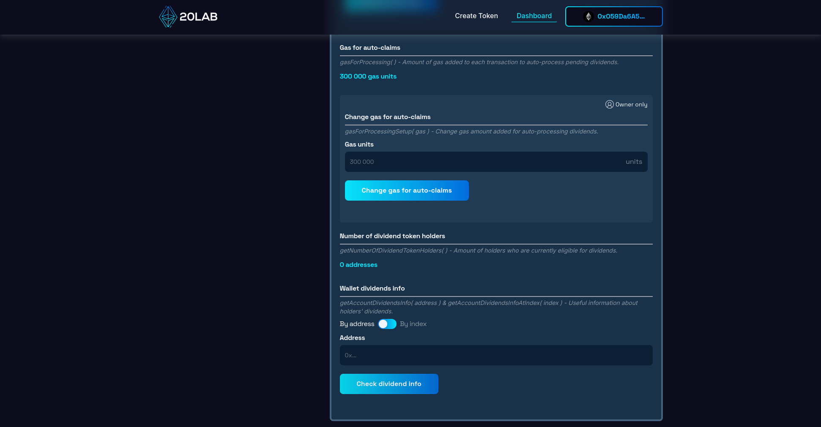This screenshot has height=427, width=821.
Task: Click the 'Change gas for auto-claims' heading
Action: 388,117
